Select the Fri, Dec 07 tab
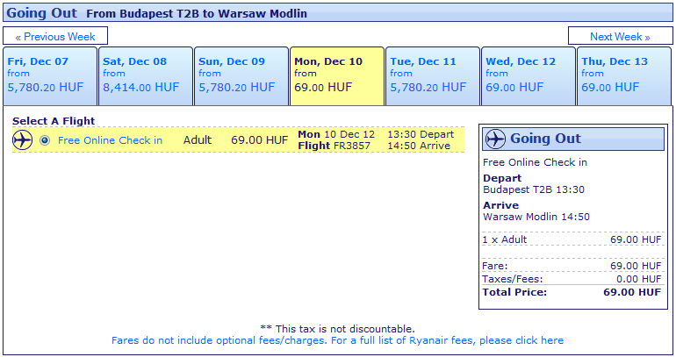676x357 pixels. pyautogui.click(x=50, y=75)
